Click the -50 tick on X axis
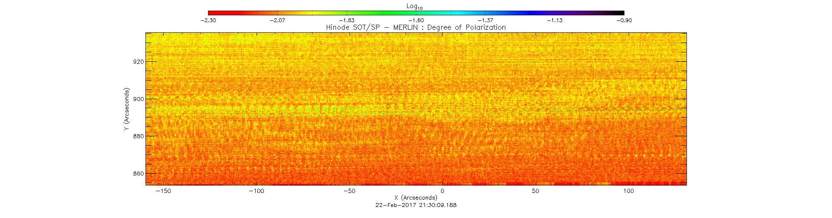This screenshot has width=832, height=218. (349, 191)
